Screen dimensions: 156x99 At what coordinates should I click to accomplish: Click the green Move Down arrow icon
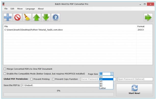(46, 17)
